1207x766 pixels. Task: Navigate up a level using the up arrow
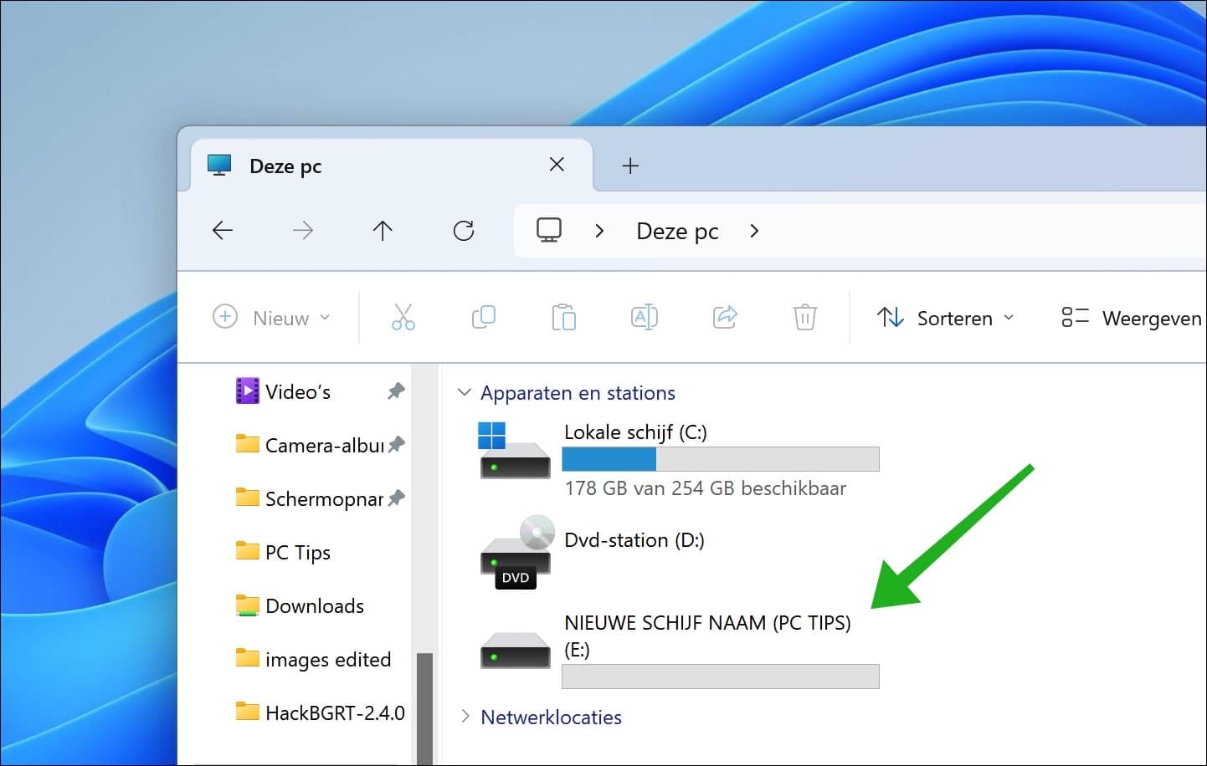383,231
